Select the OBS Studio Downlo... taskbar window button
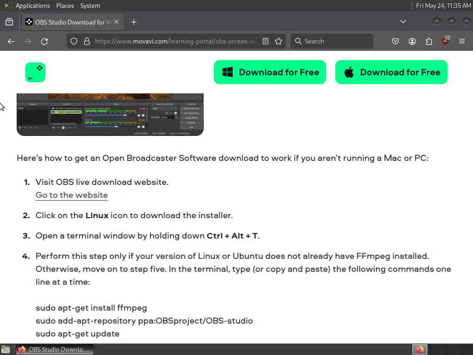Viewport: 473px width, 355px height. click(55, 349)
